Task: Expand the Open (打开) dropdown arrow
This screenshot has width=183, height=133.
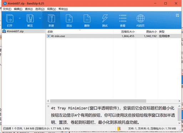Action: [20, 18]
